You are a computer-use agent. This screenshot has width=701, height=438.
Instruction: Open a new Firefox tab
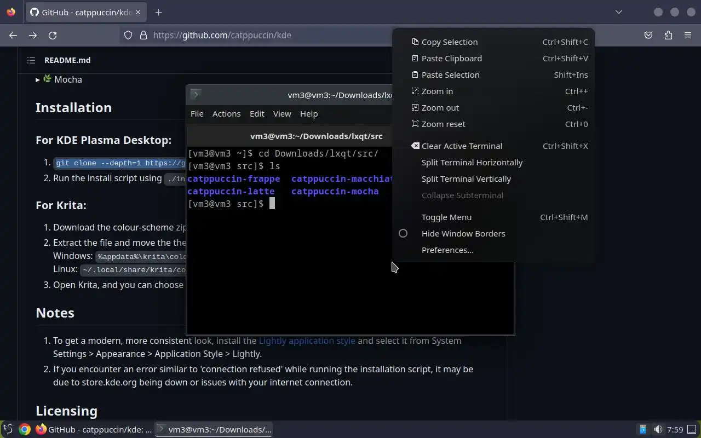coord(158,12)
